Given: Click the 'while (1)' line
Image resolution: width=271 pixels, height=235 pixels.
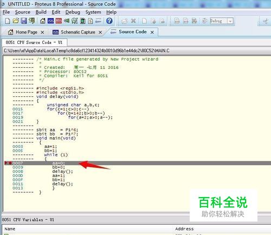Looking at the screenshot, I should [x=56, y=155].
